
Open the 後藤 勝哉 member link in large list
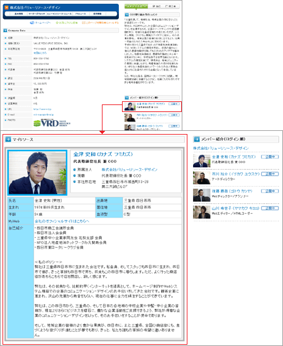[232, 191]
